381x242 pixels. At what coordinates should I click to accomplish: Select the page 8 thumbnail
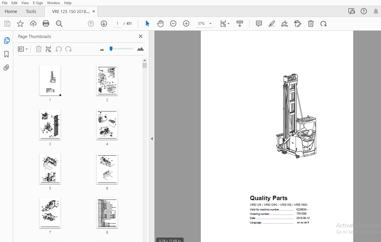pos(107,213)
